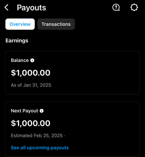Select the Balance $1,000.00 amount

[30, 73]
